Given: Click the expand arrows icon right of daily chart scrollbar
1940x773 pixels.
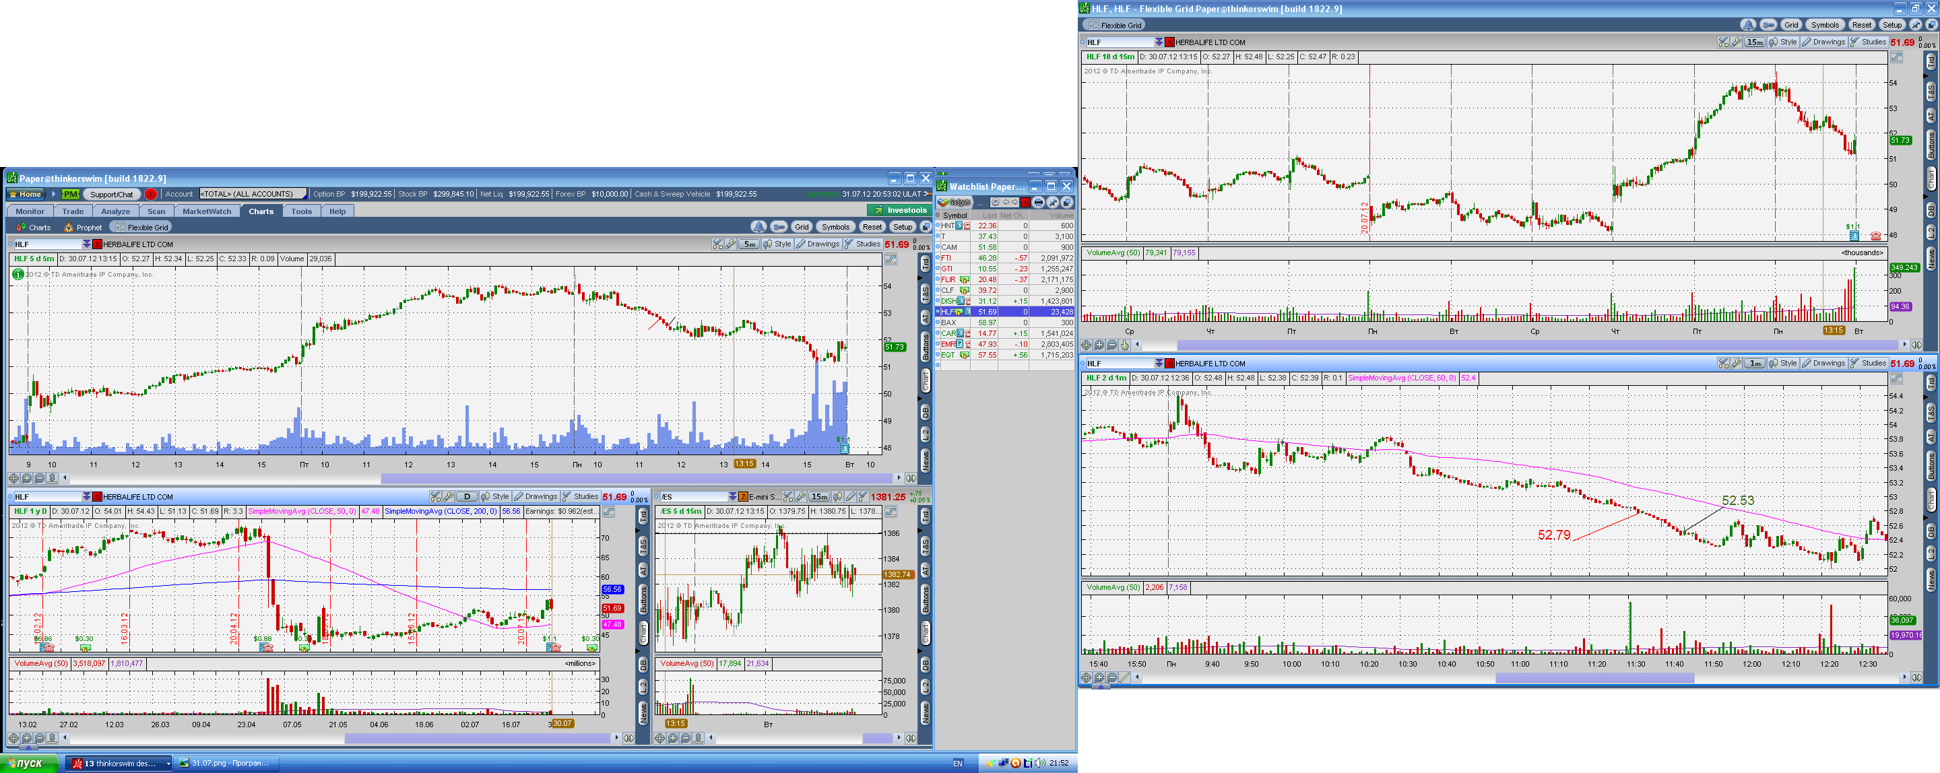Looking at the screenshot, I should (x=629, y=739).
